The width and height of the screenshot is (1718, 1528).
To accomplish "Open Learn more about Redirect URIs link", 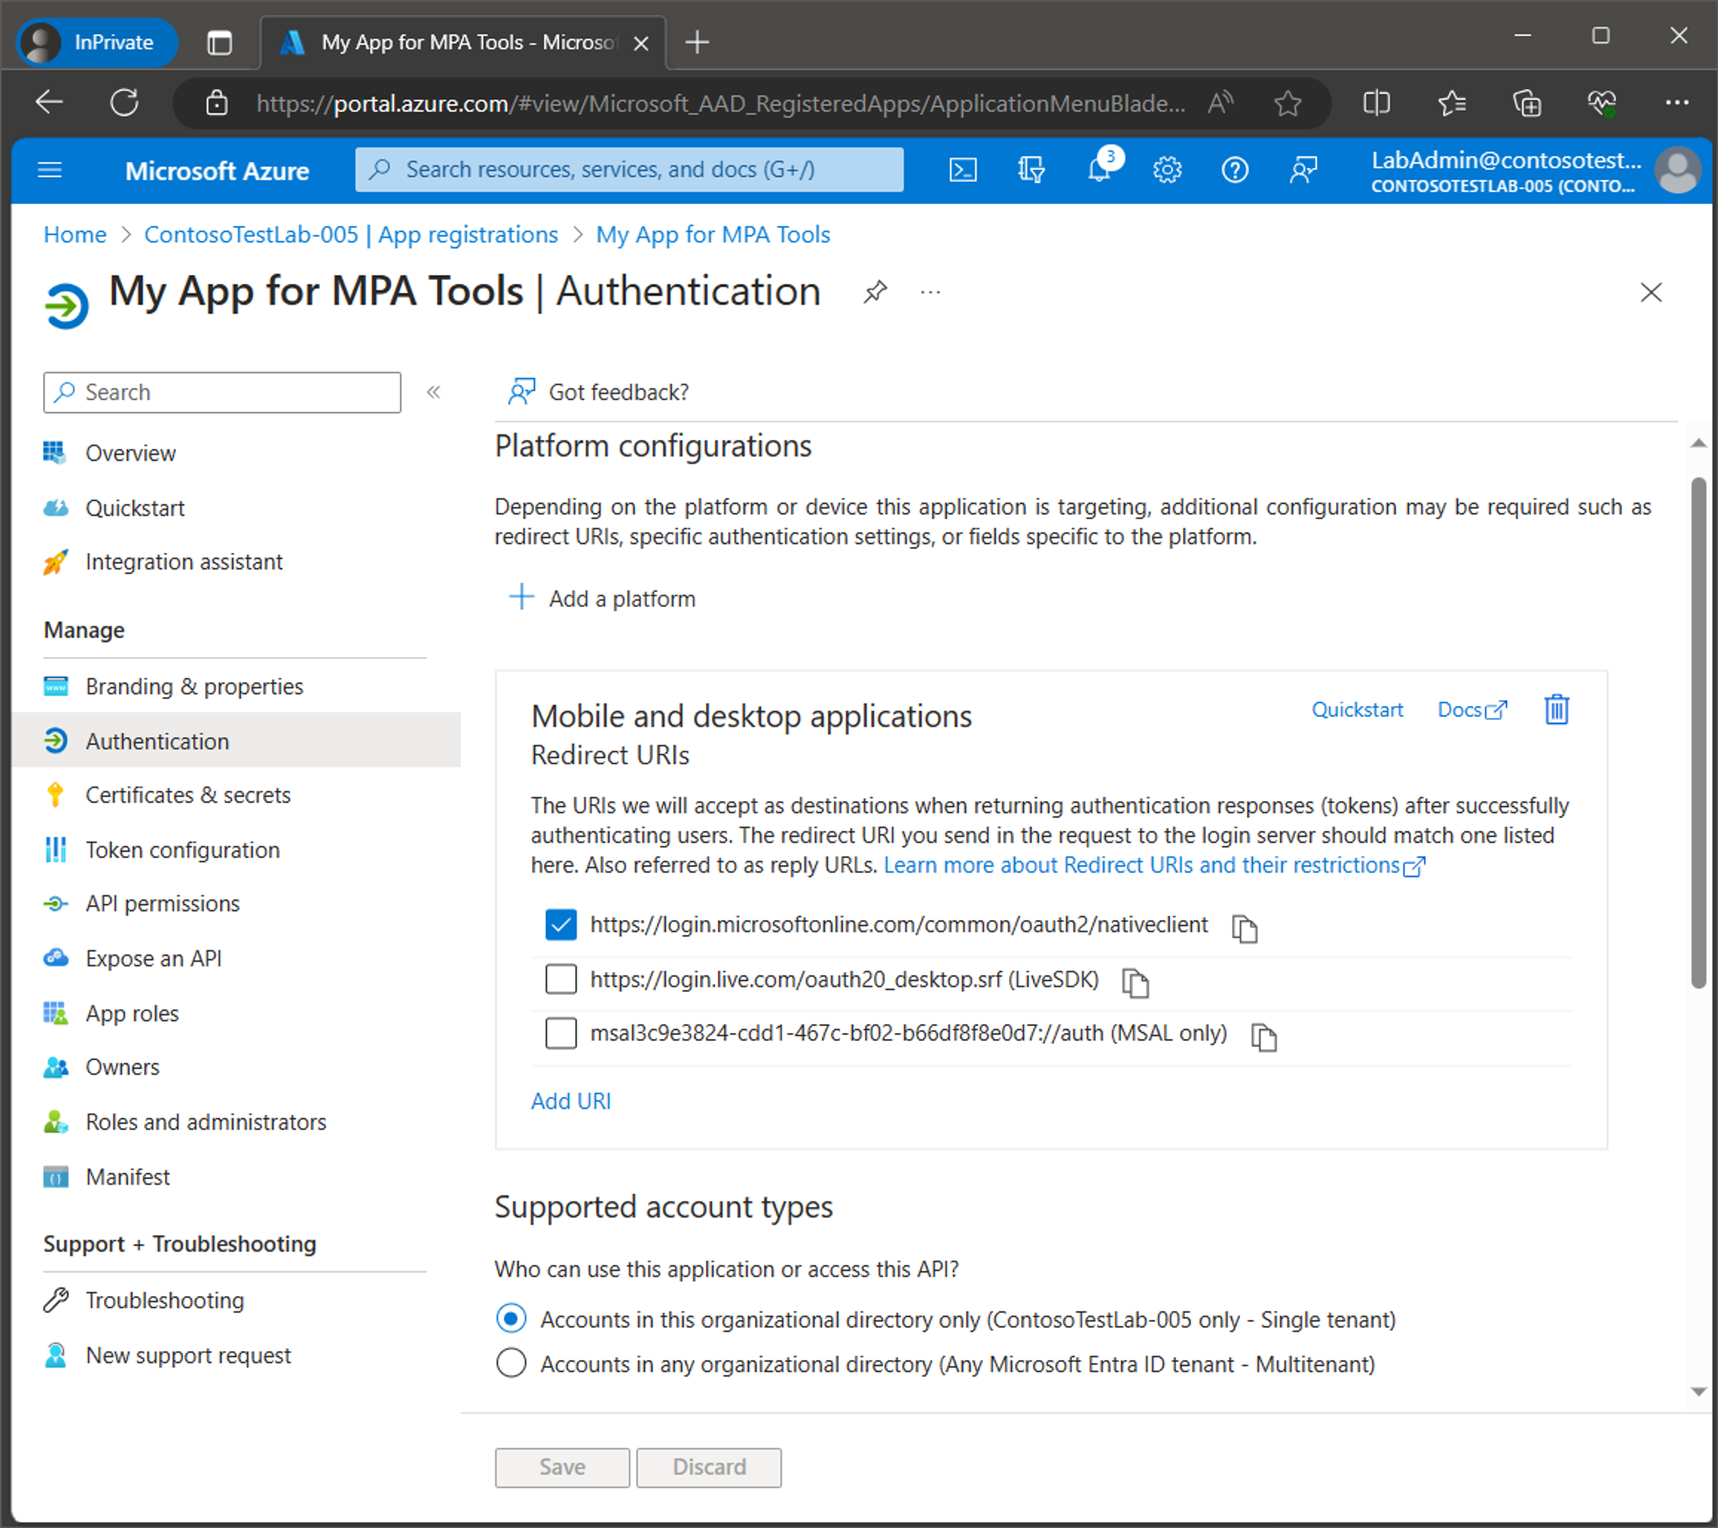I will [1154, 865].
